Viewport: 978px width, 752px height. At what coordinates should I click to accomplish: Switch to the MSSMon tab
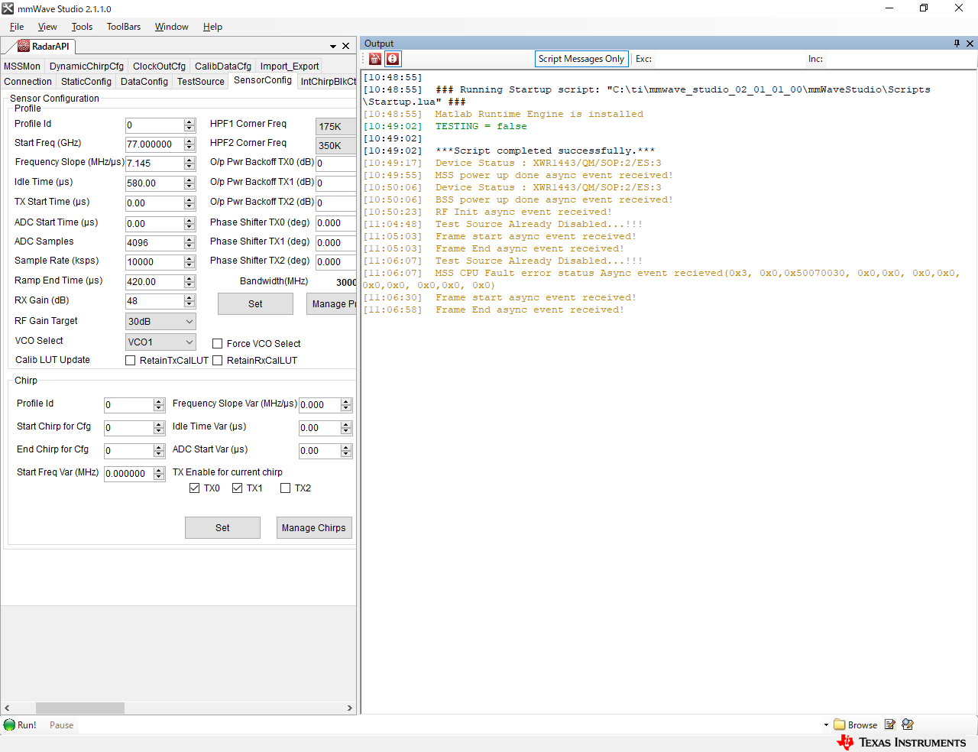[x=22, y=66]
